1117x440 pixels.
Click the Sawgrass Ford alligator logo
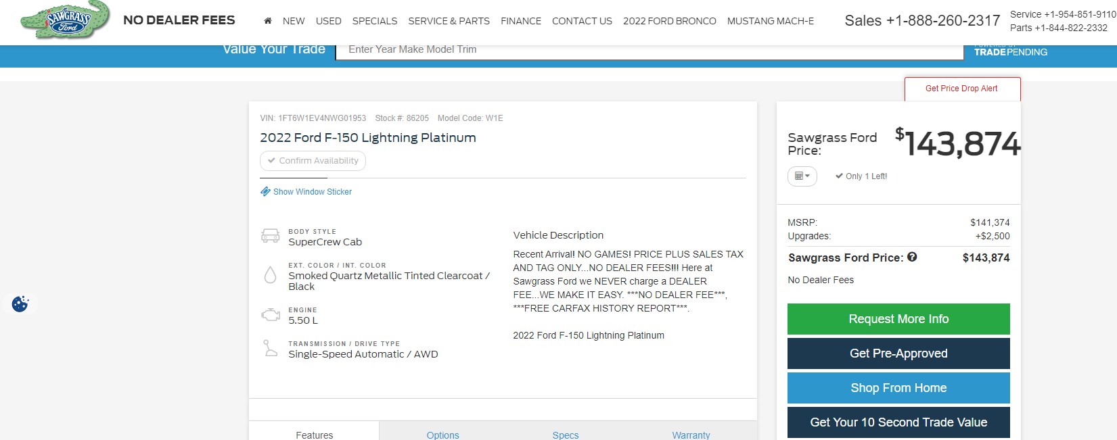coord(66,20)
